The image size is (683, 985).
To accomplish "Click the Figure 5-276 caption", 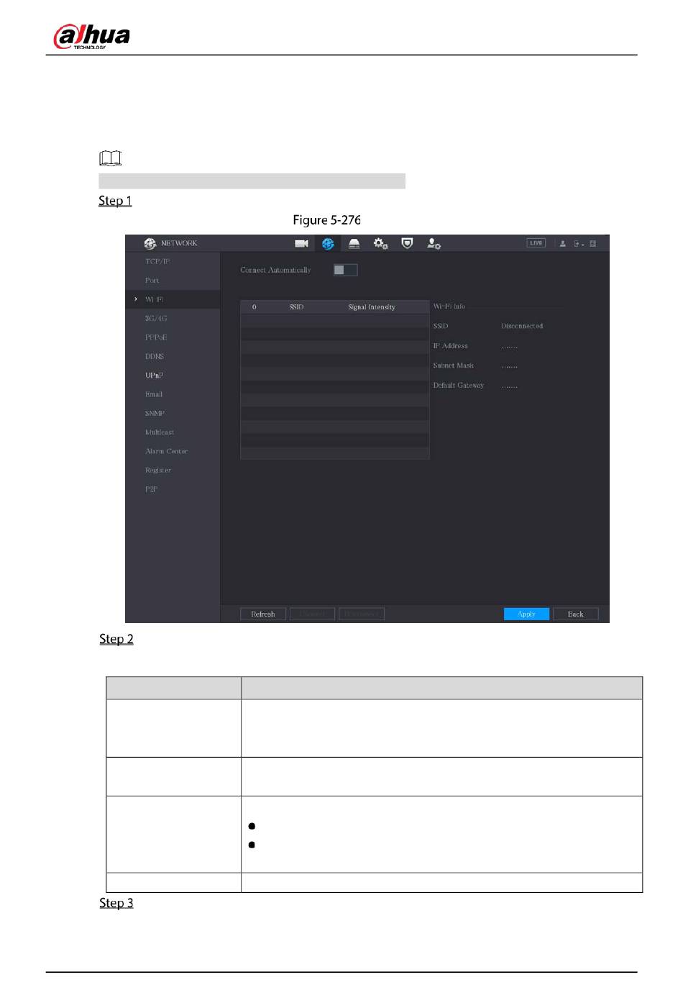I will pyautogui.click(x=326, y=220).
